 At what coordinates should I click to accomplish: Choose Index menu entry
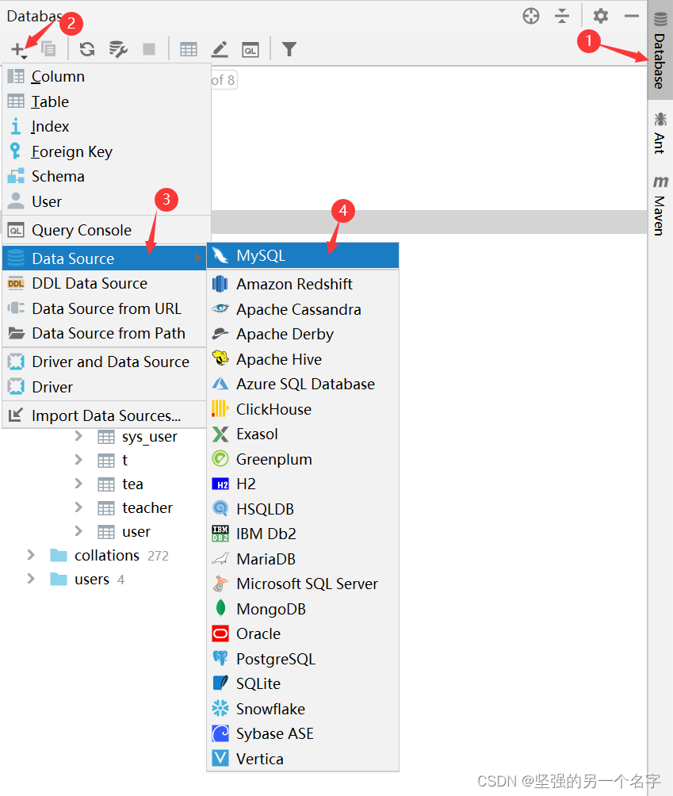point(106,126)
